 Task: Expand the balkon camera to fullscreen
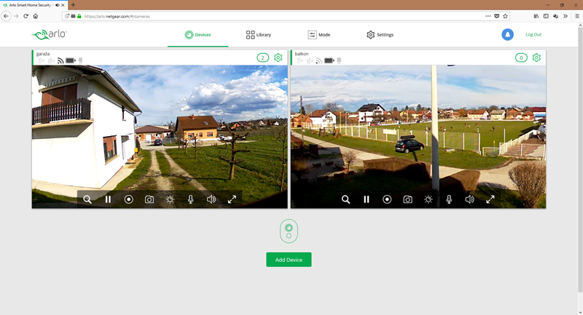(x=490, y=199)
